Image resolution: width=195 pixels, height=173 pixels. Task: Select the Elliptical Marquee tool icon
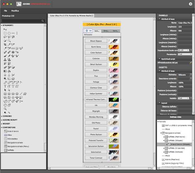click(x=9, y=33)
